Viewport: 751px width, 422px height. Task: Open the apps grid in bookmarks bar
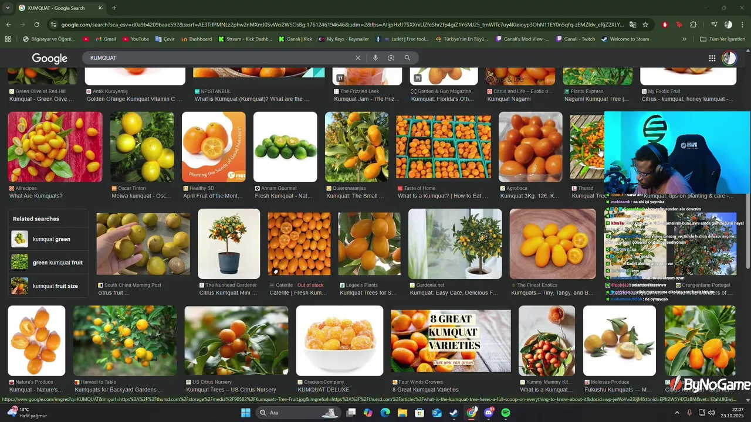8,39
